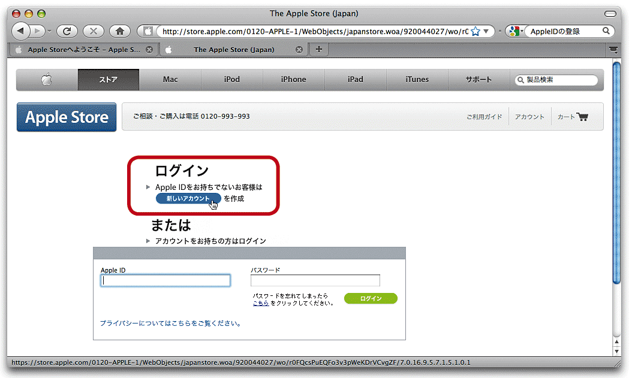This screenshot has width=632, height=378.
Task: Switch to the Apple Storeへようこそ tab
Action: click(83, 50)
